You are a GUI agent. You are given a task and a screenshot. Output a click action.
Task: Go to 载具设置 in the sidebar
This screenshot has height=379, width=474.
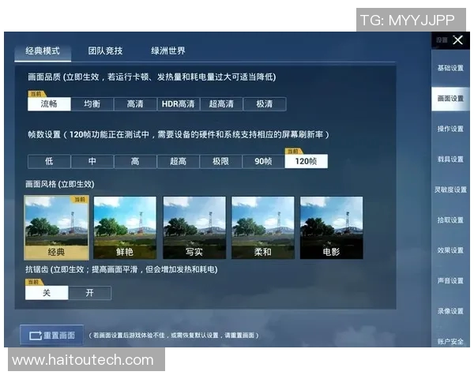coord(450,159)
